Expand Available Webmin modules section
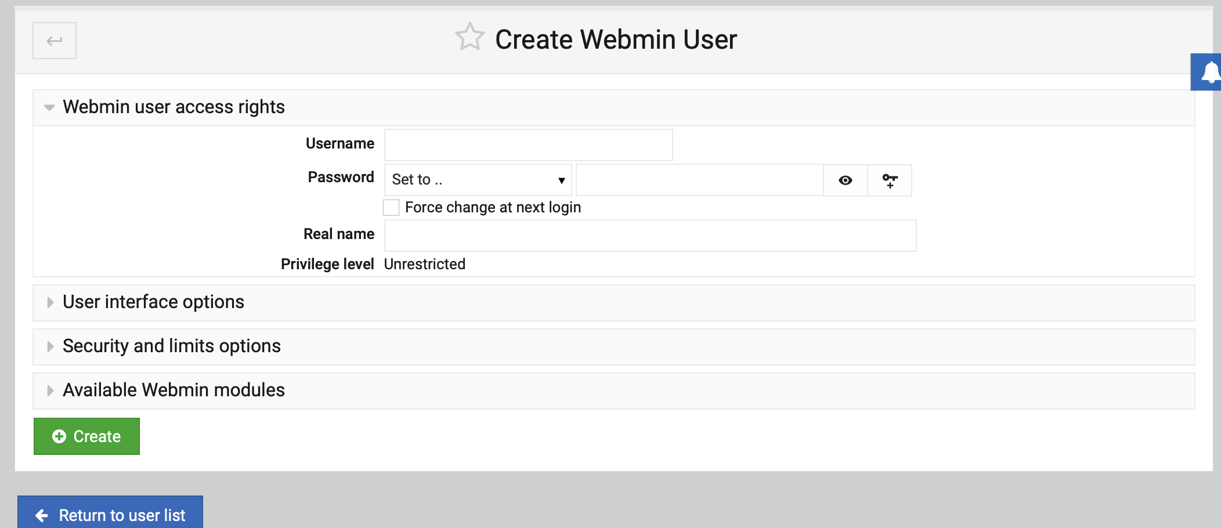1221x528 pixels. (x=614, y=390)
